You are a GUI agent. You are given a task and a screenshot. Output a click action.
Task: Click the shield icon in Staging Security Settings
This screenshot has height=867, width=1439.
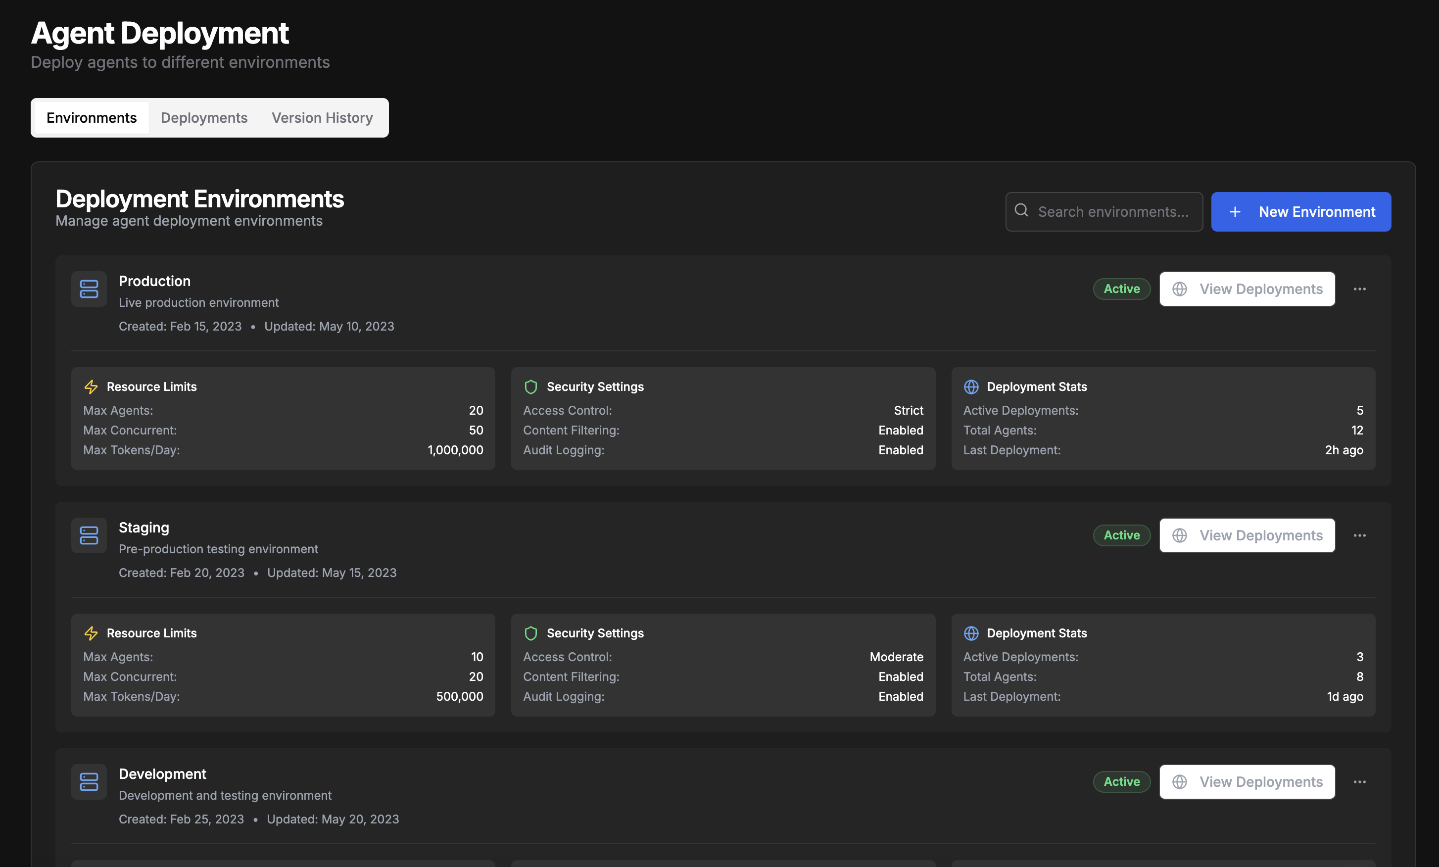[530, 633]
